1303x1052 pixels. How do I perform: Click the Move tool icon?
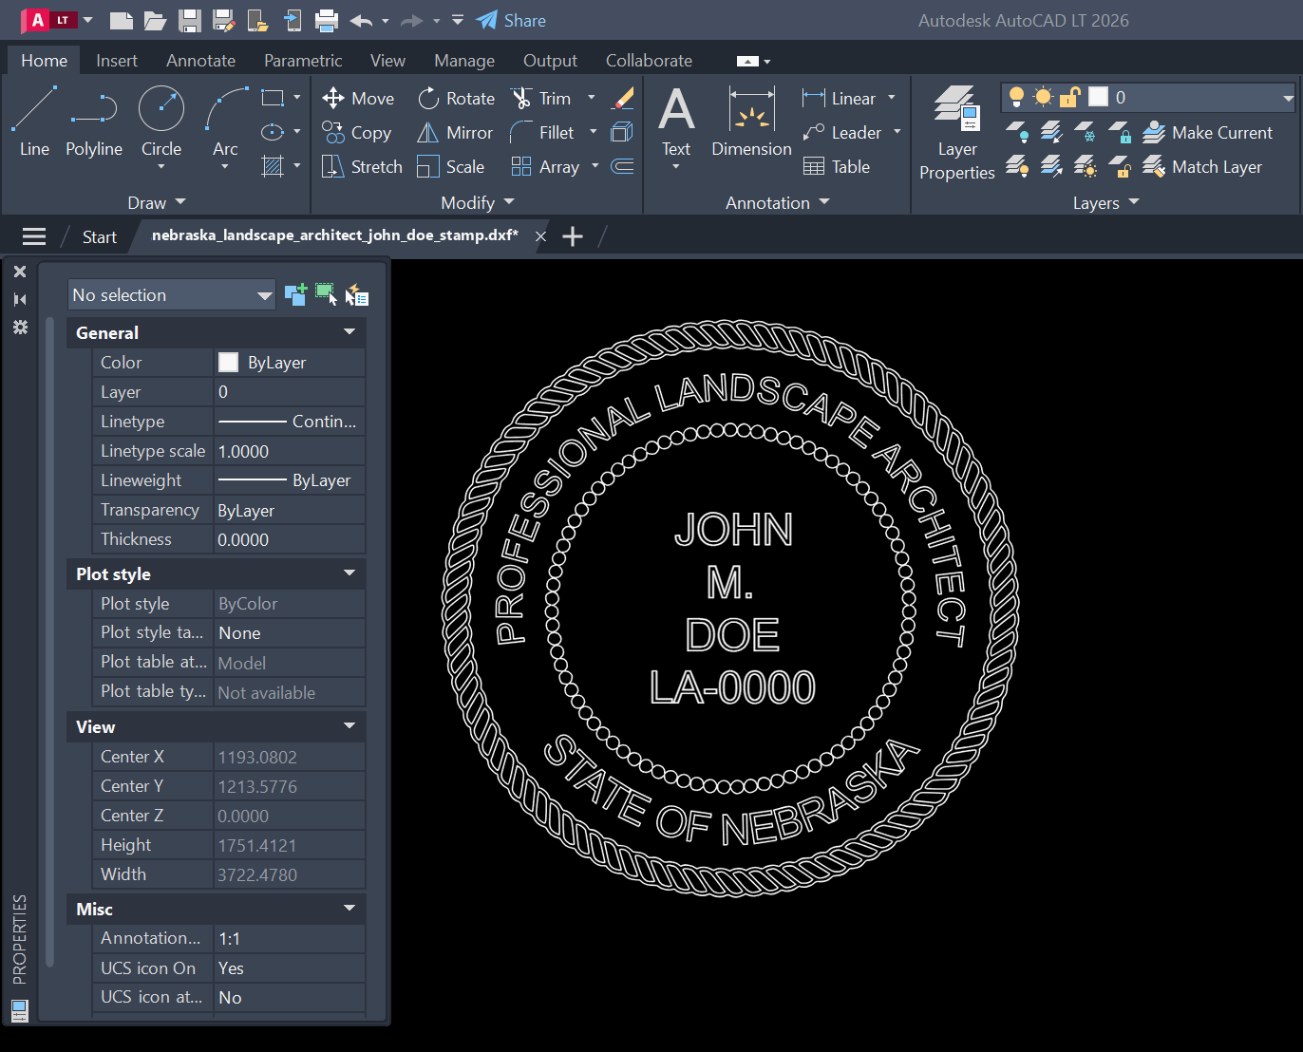click(333, 98)
